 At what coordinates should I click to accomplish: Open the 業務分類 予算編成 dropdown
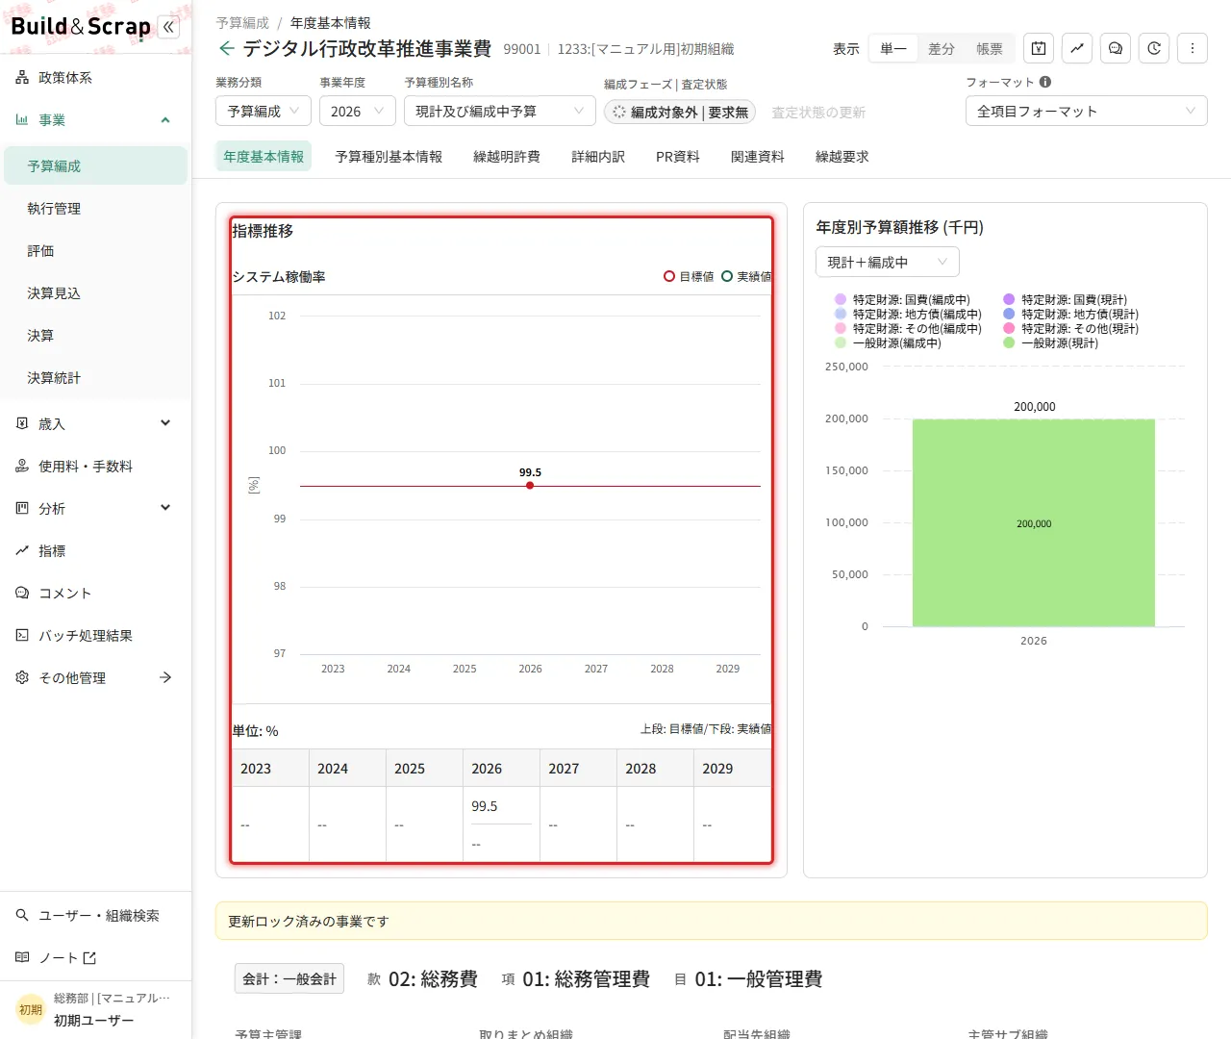click(x=264, y=112)
